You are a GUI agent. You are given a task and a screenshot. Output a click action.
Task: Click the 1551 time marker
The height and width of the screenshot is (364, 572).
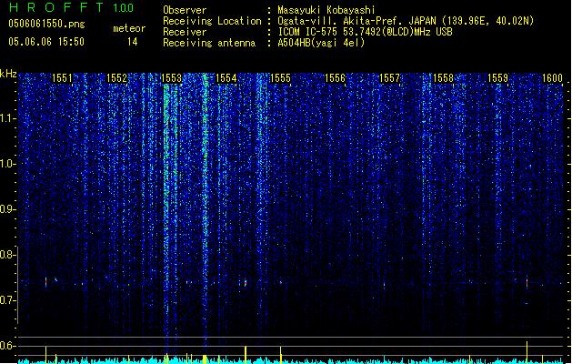pyautogui.click(x=63, y=78)
